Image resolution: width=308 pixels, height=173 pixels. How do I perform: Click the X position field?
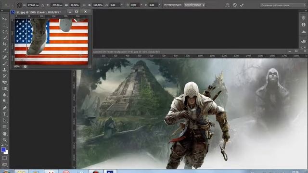(x=33, y=5)
